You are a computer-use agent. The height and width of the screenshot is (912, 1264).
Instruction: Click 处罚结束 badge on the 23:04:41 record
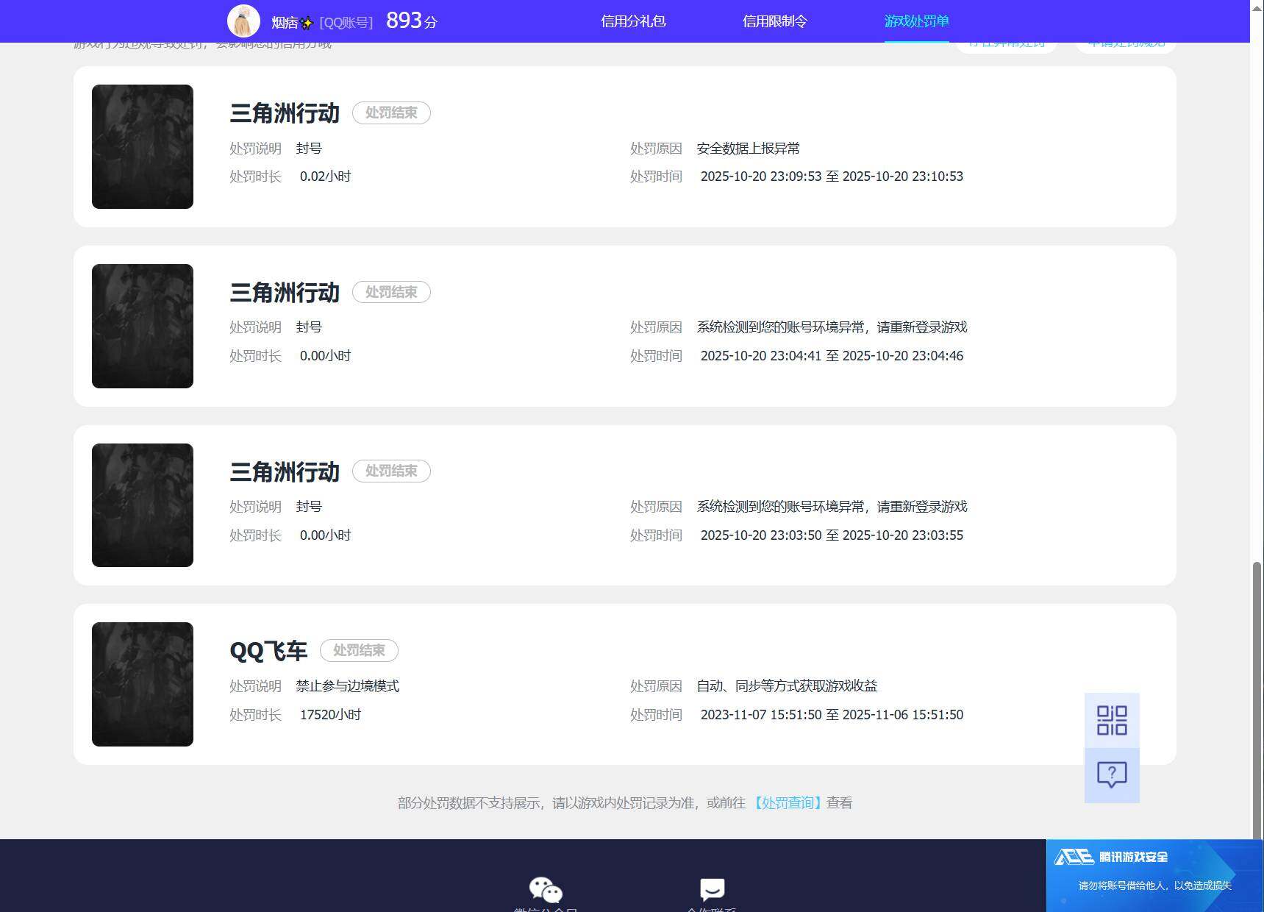(x=391, y=292)
